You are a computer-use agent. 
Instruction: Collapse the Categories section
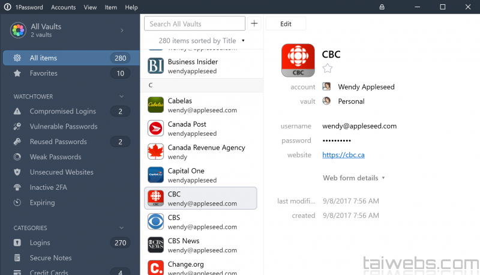click(122, 228)
